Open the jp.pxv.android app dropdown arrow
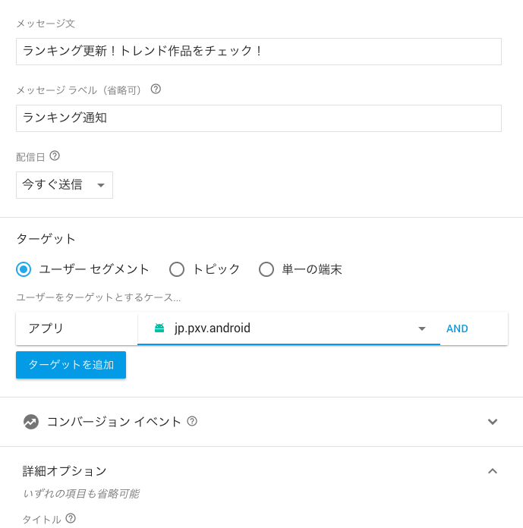 pos(422,328)
